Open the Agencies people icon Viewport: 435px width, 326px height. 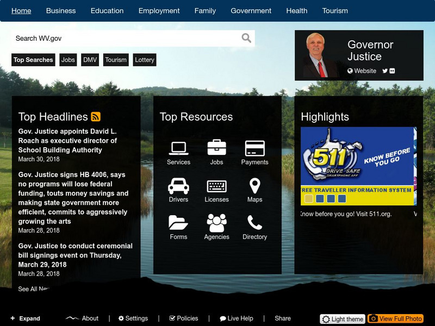tap(216, 223)
